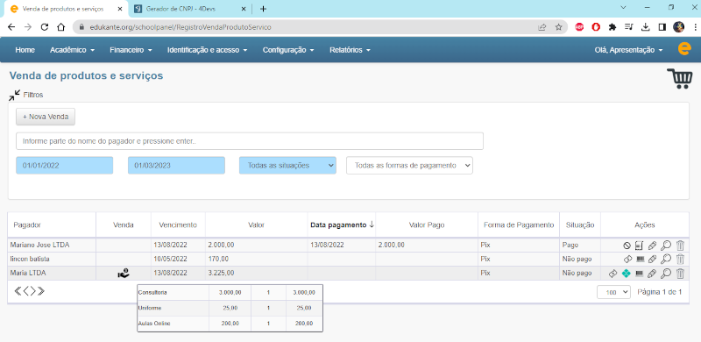Click the orange Edukante logo
Image resolution: width=701 pixels, height=342 pixels.
[684, 49]
